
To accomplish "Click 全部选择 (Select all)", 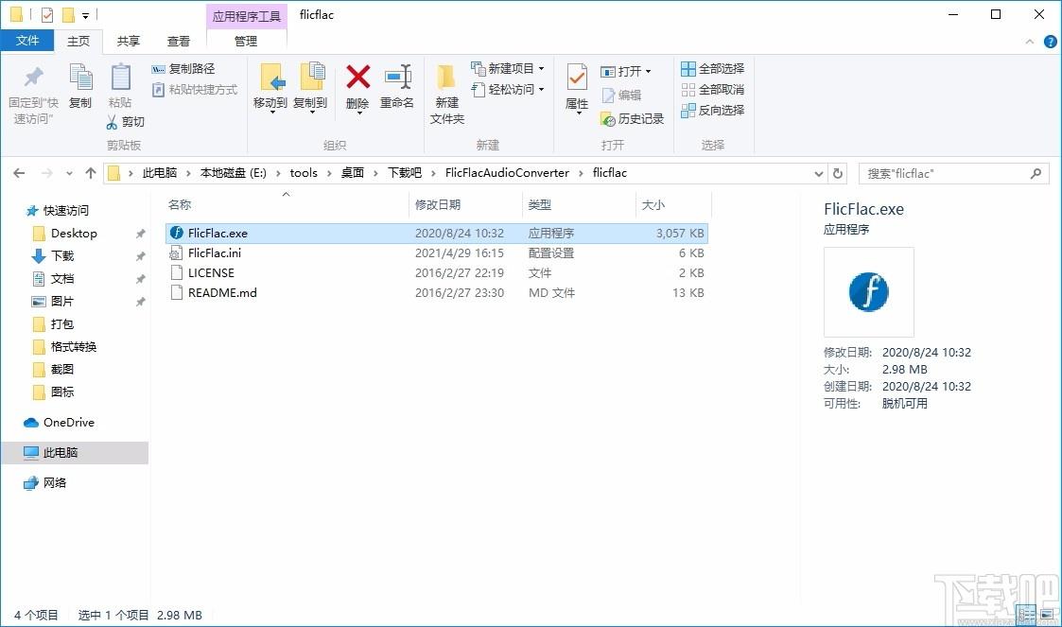I will point(712,68).
